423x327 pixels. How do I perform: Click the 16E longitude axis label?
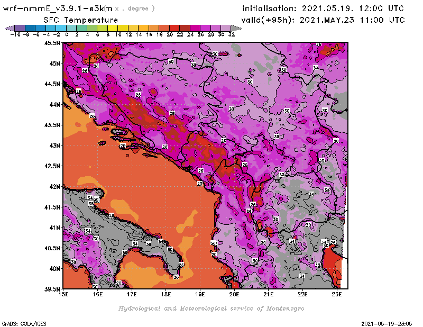98,294
